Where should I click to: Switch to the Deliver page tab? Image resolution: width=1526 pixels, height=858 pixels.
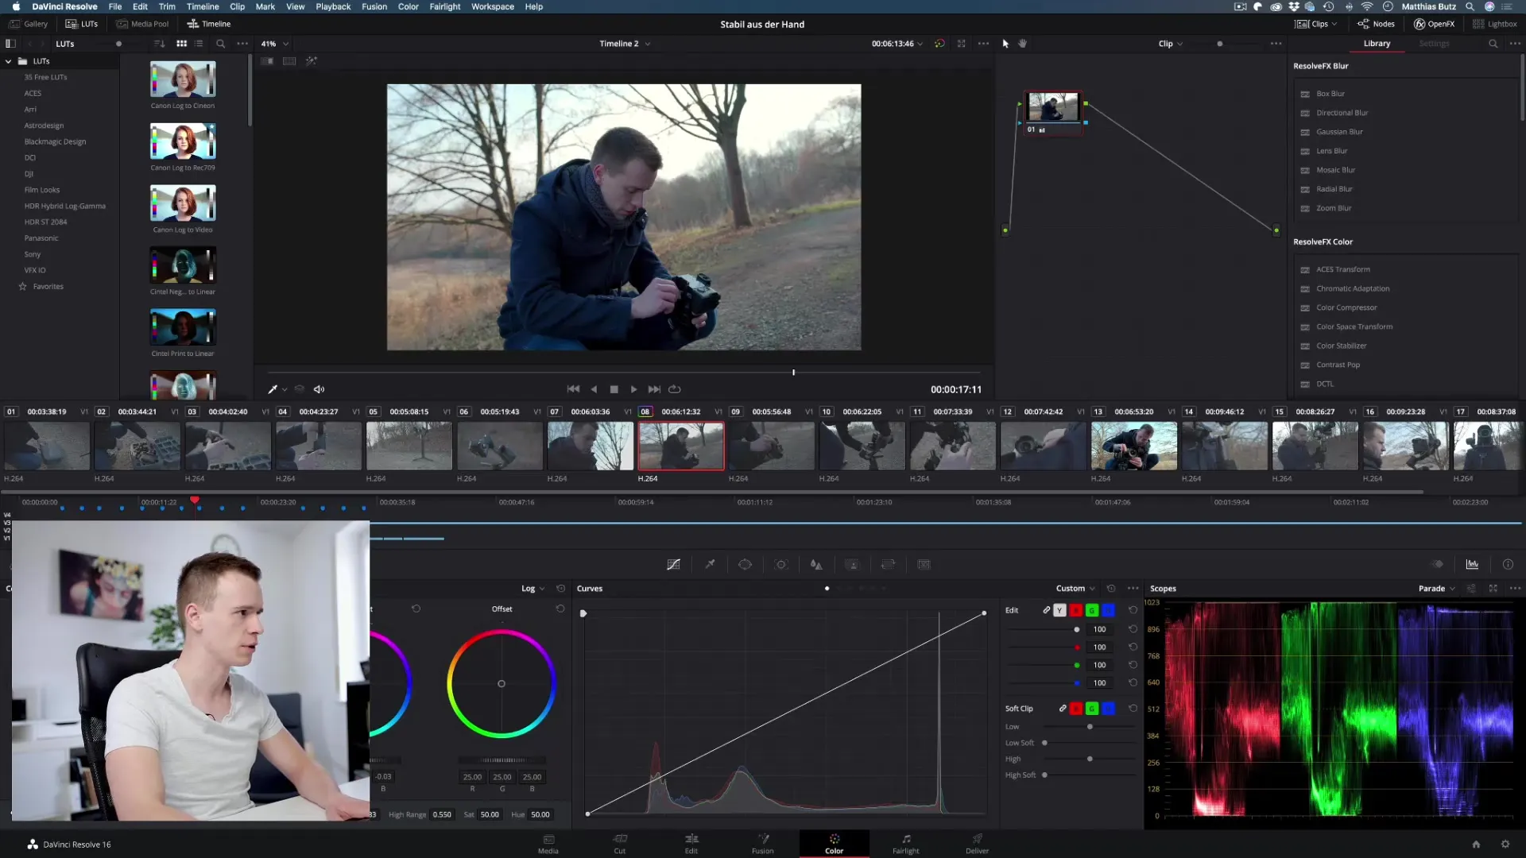tap(977, 844)
